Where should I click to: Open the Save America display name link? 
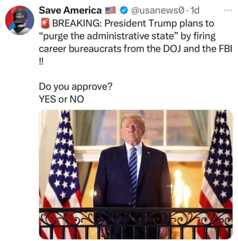(70, 11)
